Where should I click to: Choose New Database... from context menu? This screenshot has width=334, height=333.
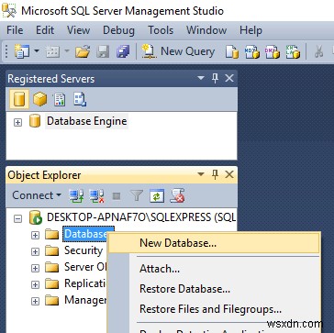(x=214, y=243)
